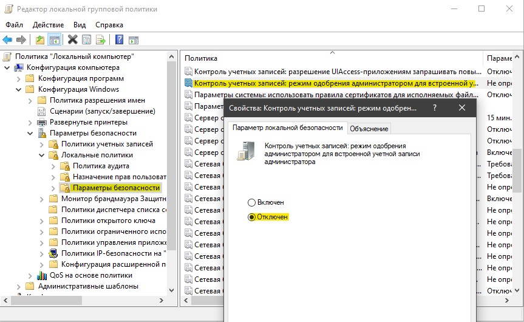524x322 pixels.
Task: Switch to Параметр локальной безопасности tab
Action: [x=288, y=128]
